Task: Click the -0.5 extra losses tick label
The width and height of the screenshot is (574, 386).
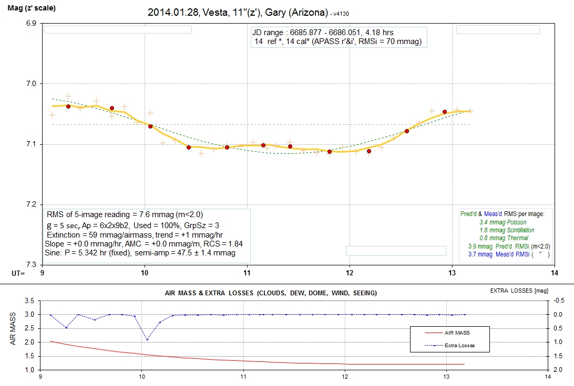Action: click(559, 301)
